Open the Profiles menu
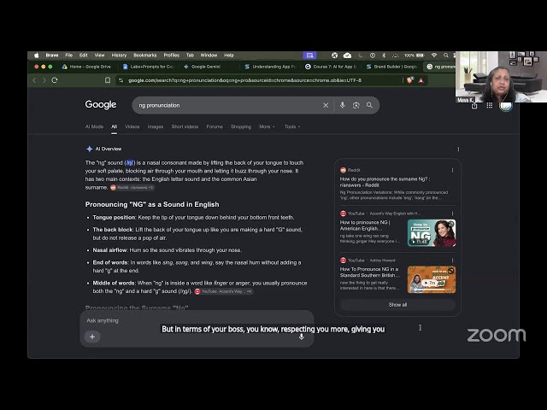The height and width of the screenshot is (410, 547). [x=171, y=55]
